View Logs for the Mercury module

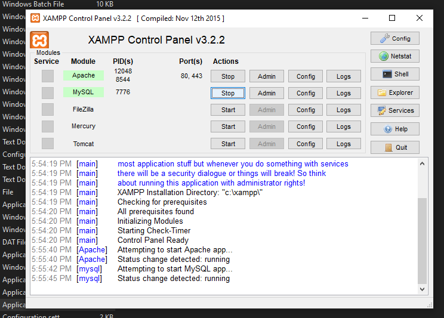343,126
